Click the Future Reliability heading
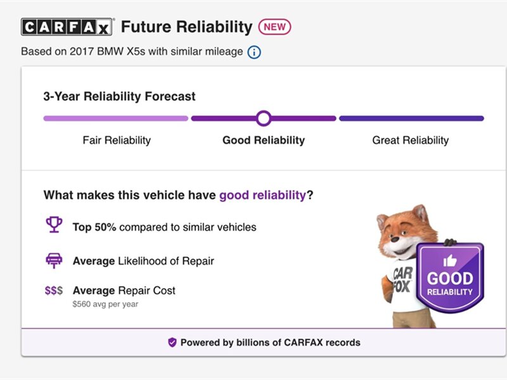Viewport: 507px width, 380px height. coord(186,27)
